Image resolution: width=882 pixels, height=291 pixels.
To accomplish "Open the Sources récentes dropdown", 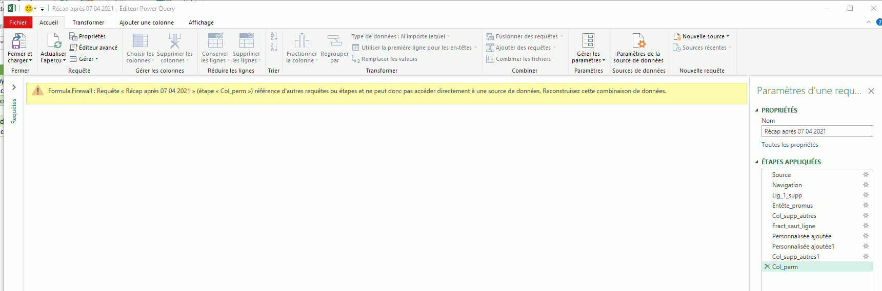I will click(x=702, y=48).
